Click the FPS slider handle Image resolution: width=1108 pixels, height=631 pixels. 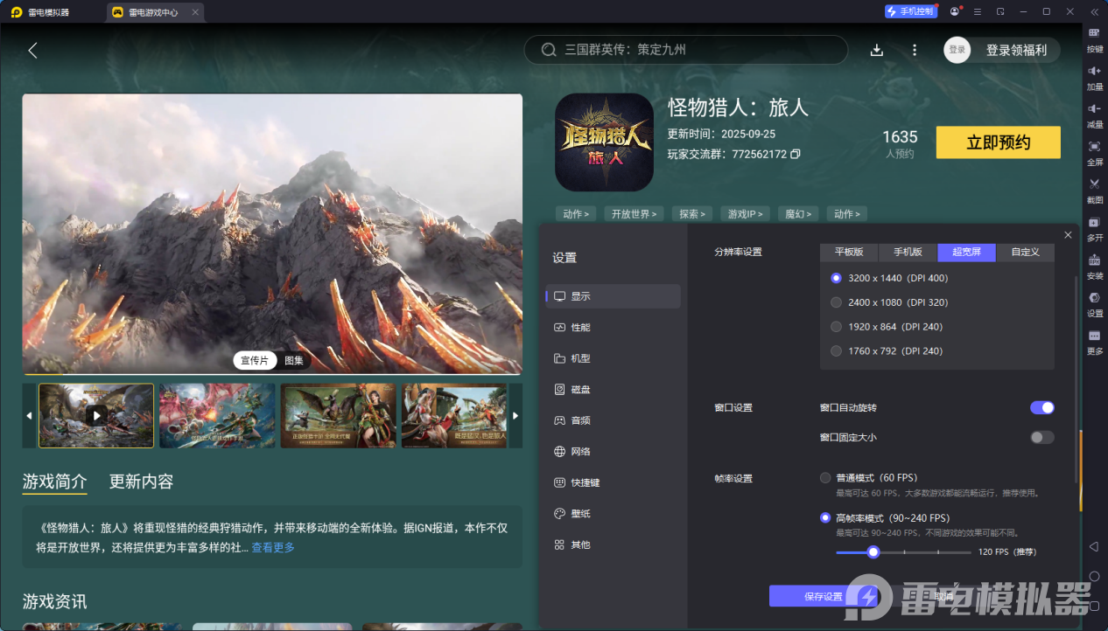873,552
